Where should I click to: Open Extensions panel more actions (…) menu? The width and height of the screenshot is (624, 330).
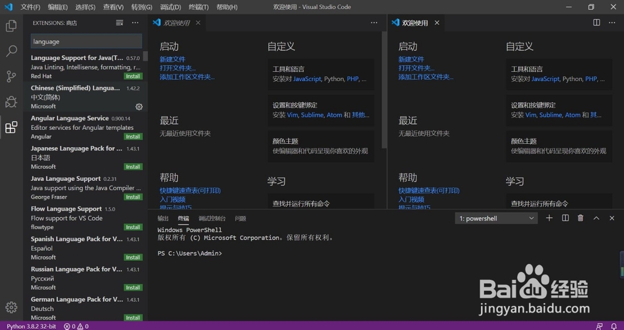pyautogui.click(x=135, y=23)
